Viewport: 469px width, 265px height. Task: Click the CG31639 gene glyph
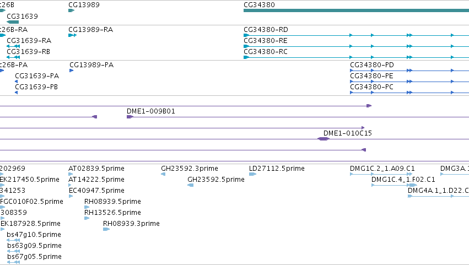click(x=13, y=22)
